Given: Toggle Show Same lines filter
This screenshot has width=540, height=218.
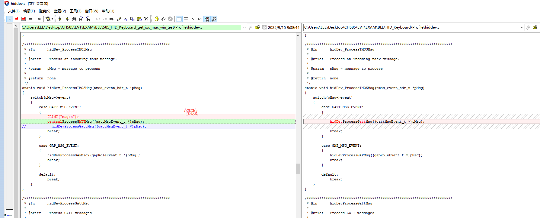Looking at the screenshot, I should 30,19.
